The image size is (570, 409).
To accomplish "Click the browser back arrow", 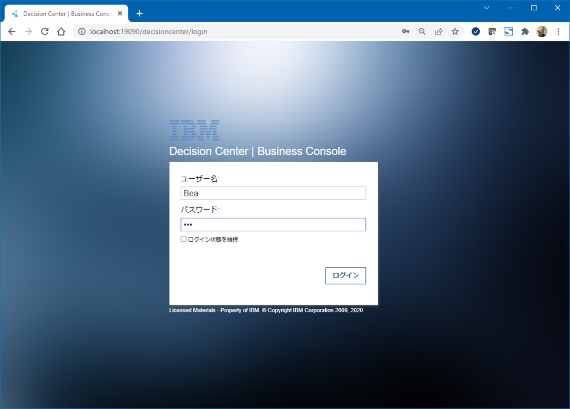I will pos(12,31).
